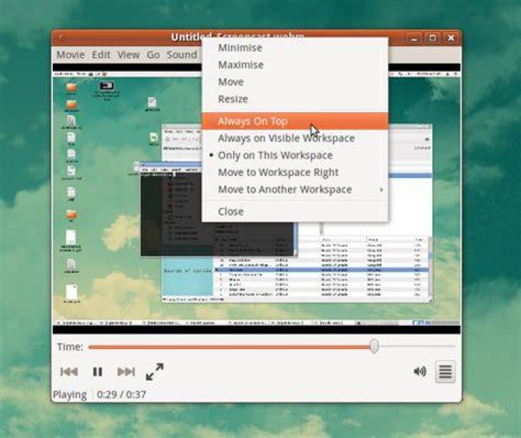Maximise the video player window
Screen dimensions: 521x438
tap(432, 38)
